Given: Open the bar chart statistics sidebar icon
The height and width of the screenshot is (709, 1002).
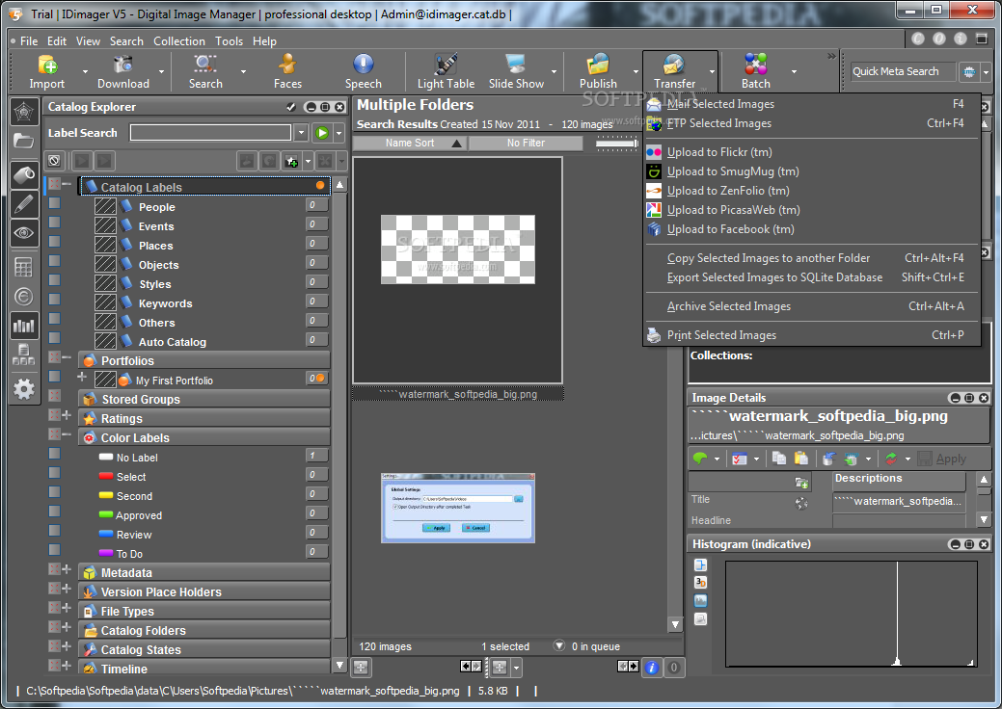Looking at the screenshot, I should coord(24,327).
